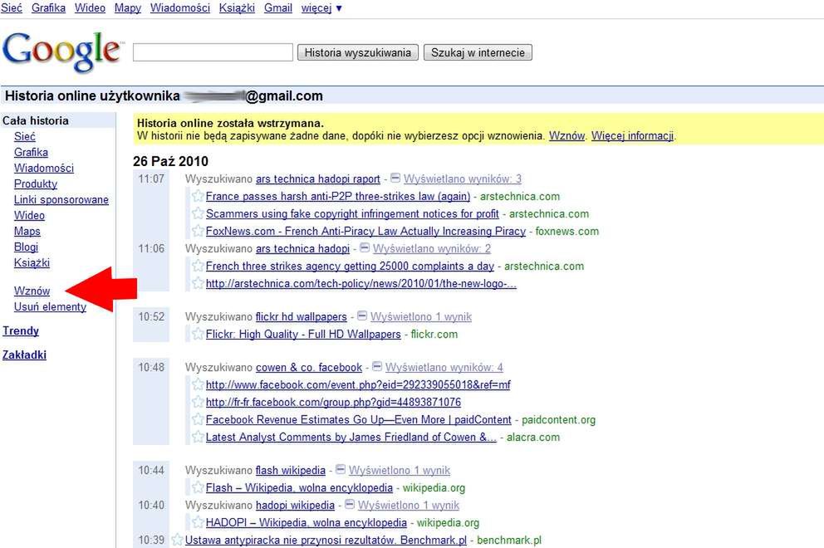Click Usuń elementy in sidebar
This screenshot has width=824, height=548.
click(x=51, y=307)
